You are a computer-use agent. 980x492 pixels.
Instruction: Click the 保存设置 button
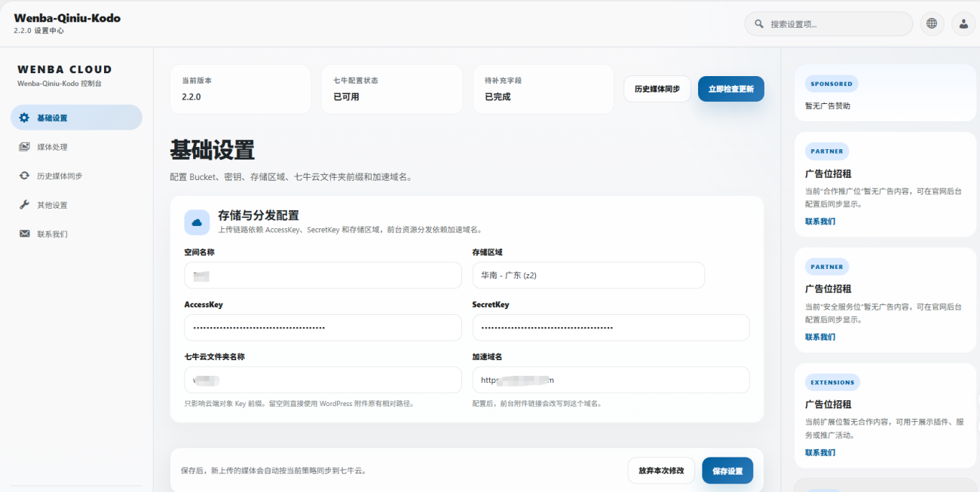coord(728,470)
